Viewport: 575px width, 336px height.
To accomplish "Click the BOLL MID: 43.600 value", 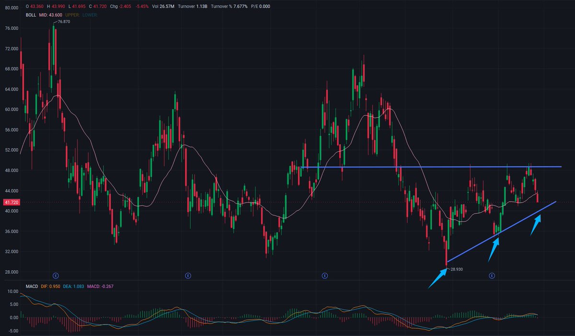I will click(x=51, y=15).
